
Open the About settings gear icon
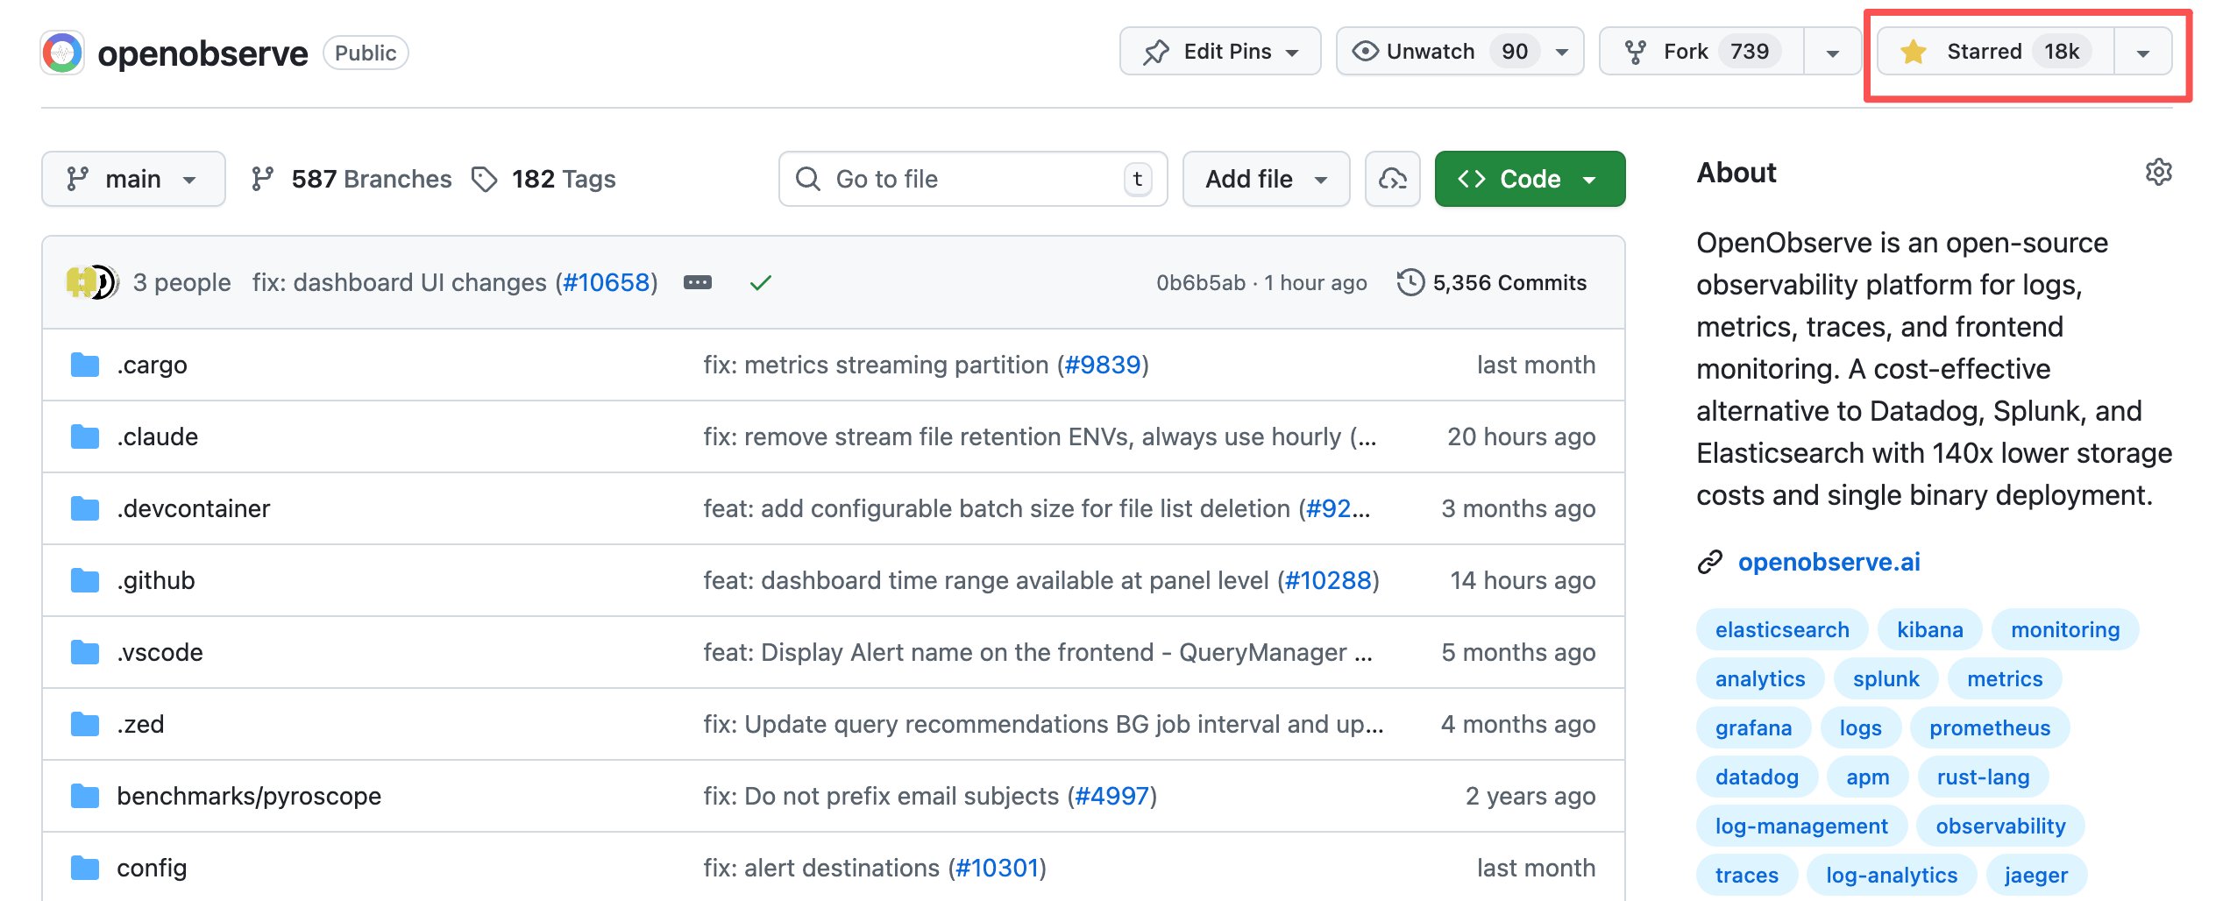click(x=2158, y=172)
